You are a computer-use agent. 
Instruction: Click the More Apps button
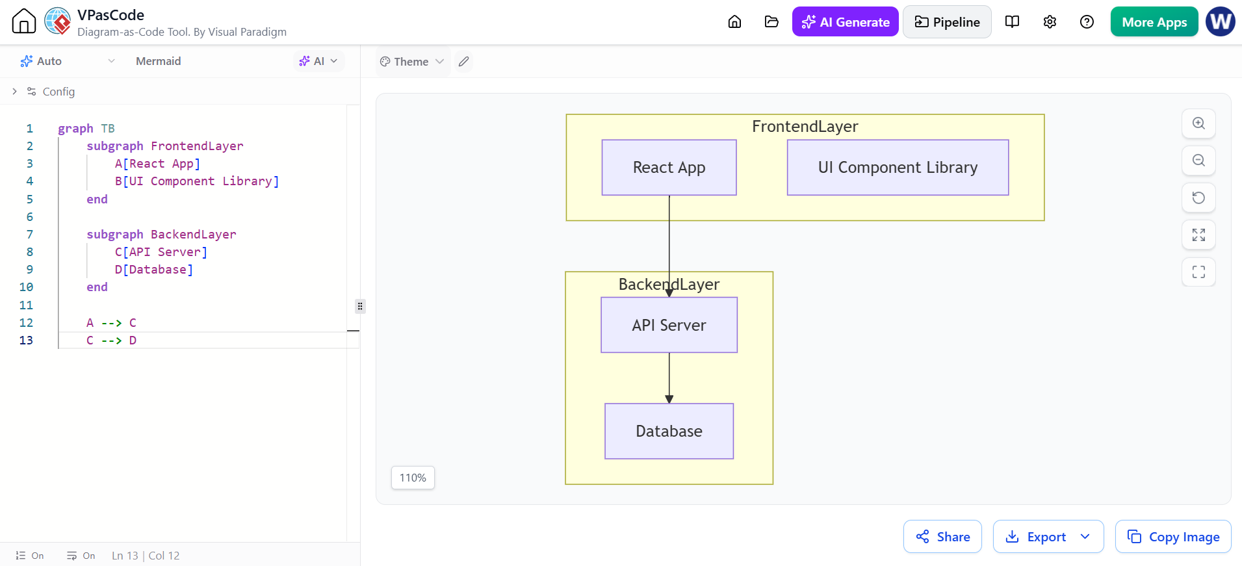click(1154, 21)
